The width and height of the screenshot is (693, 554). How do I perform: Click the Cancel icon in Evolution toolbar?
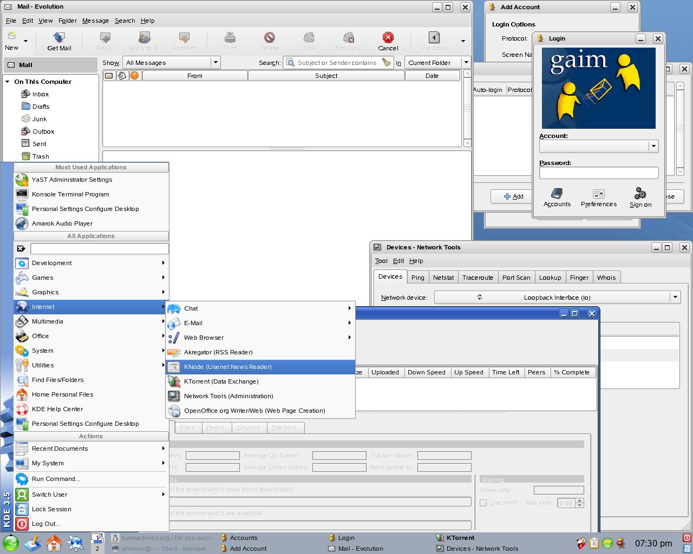coord(388,37)
